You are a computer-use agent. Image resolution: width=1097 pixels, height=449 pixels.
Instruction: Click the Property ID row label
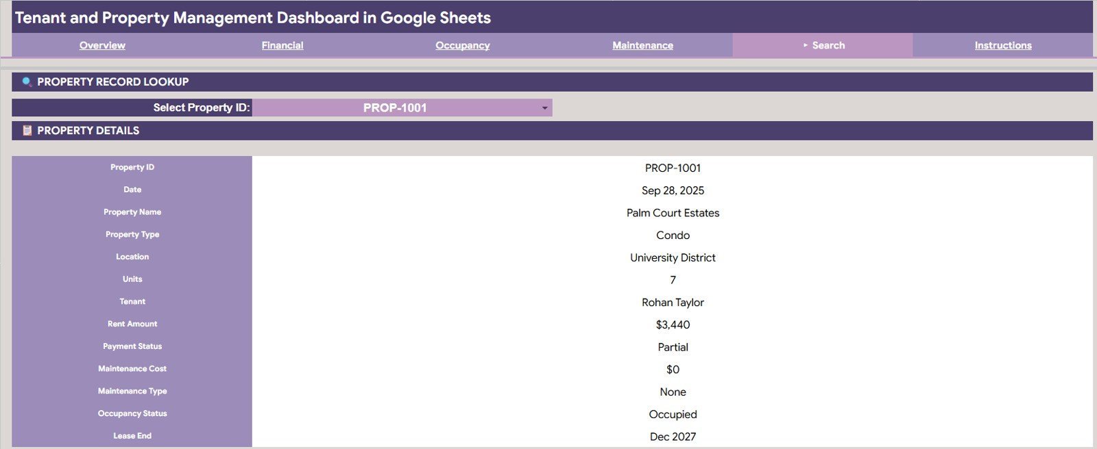(x=132, y=167)
